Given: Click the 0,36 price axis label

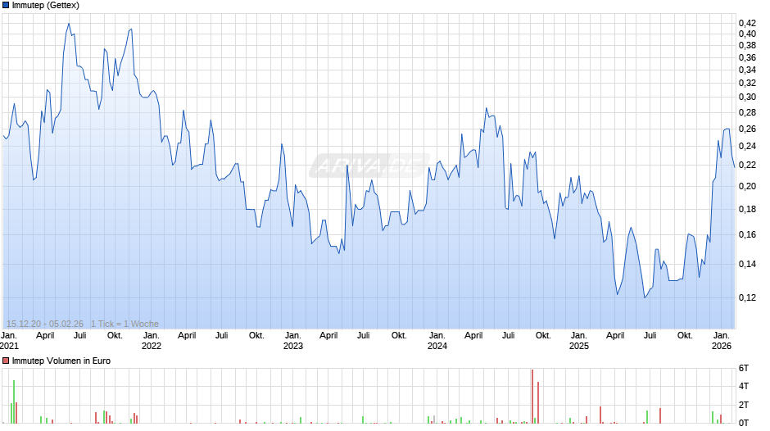Looking at the screenshot, I should (x=747, y=58).
